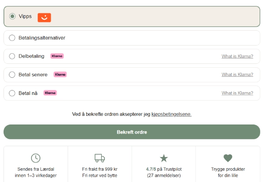Image resolution: width=264 pixels, height=182 pixels.
Task: Click the text 'Fri retur ved bytte'
Action: click(x=100, y=175)
